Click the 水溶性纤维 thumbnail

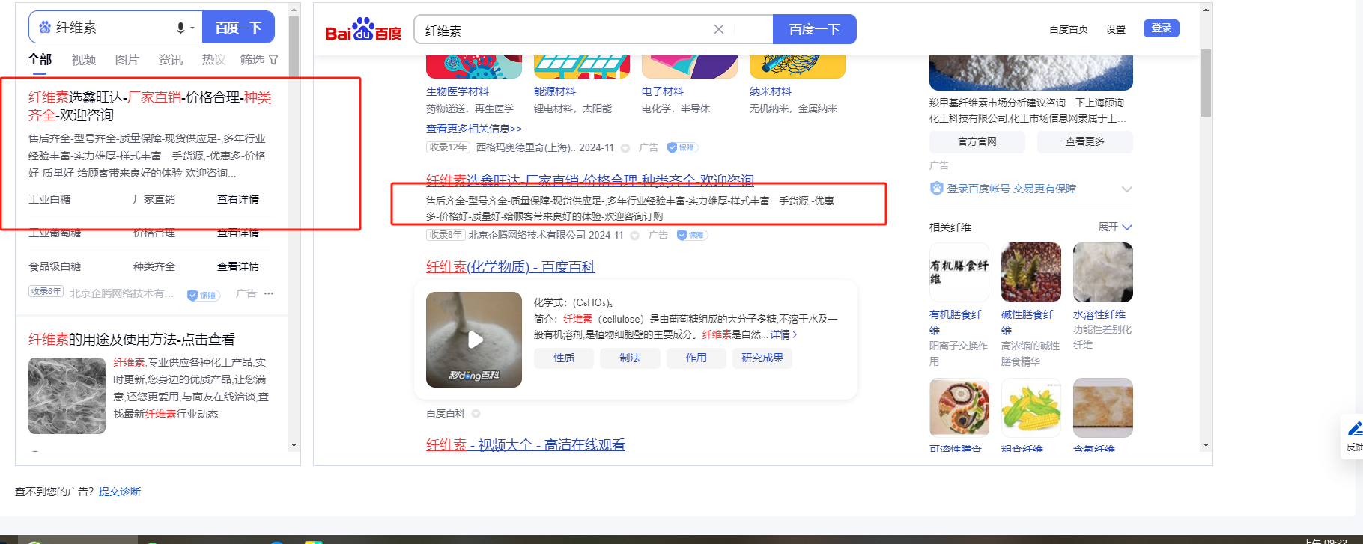[1103, 272]
